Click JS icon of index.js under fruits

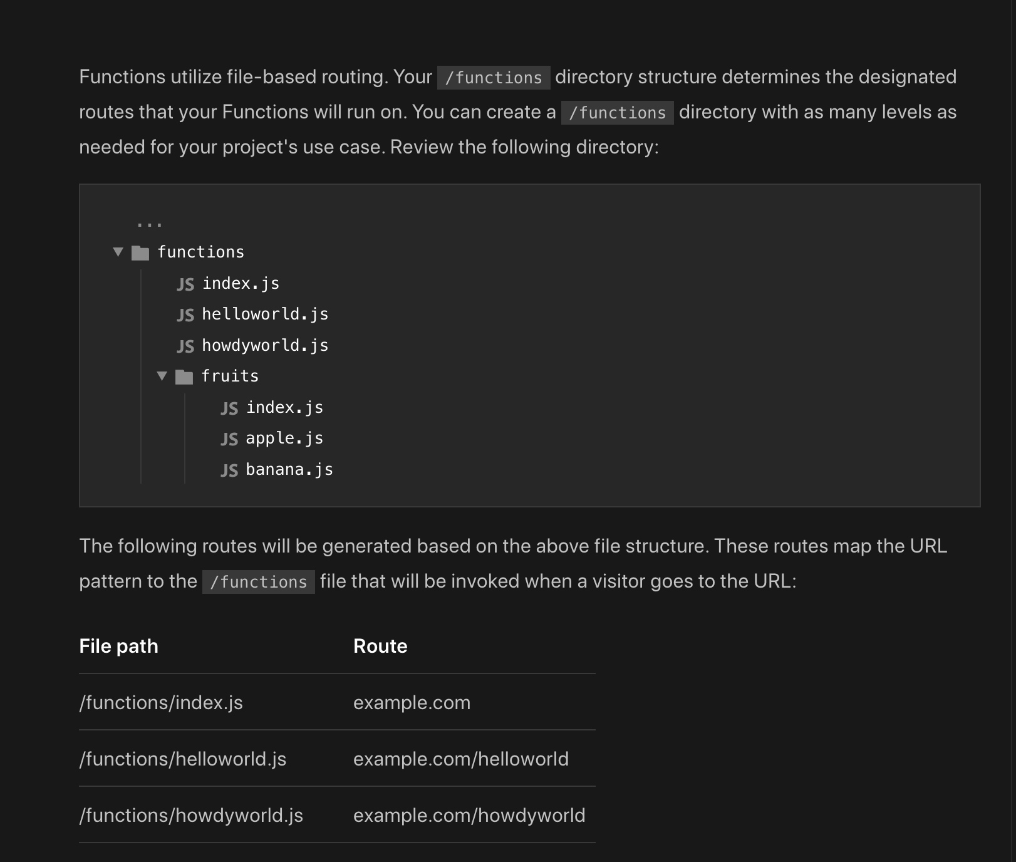coord(229,408)
